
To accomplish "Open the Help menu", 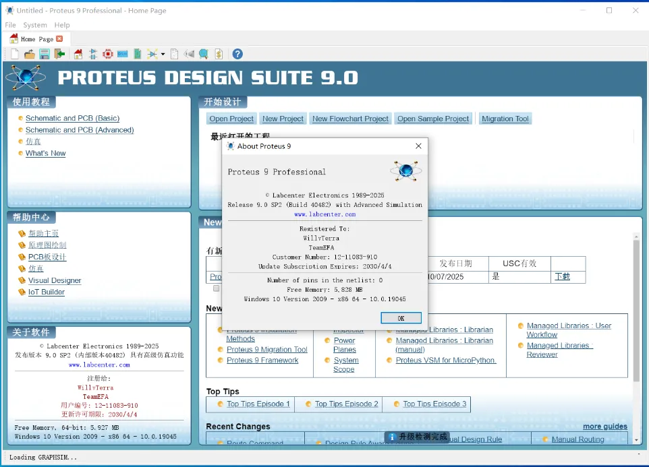I will click(61, 25).
